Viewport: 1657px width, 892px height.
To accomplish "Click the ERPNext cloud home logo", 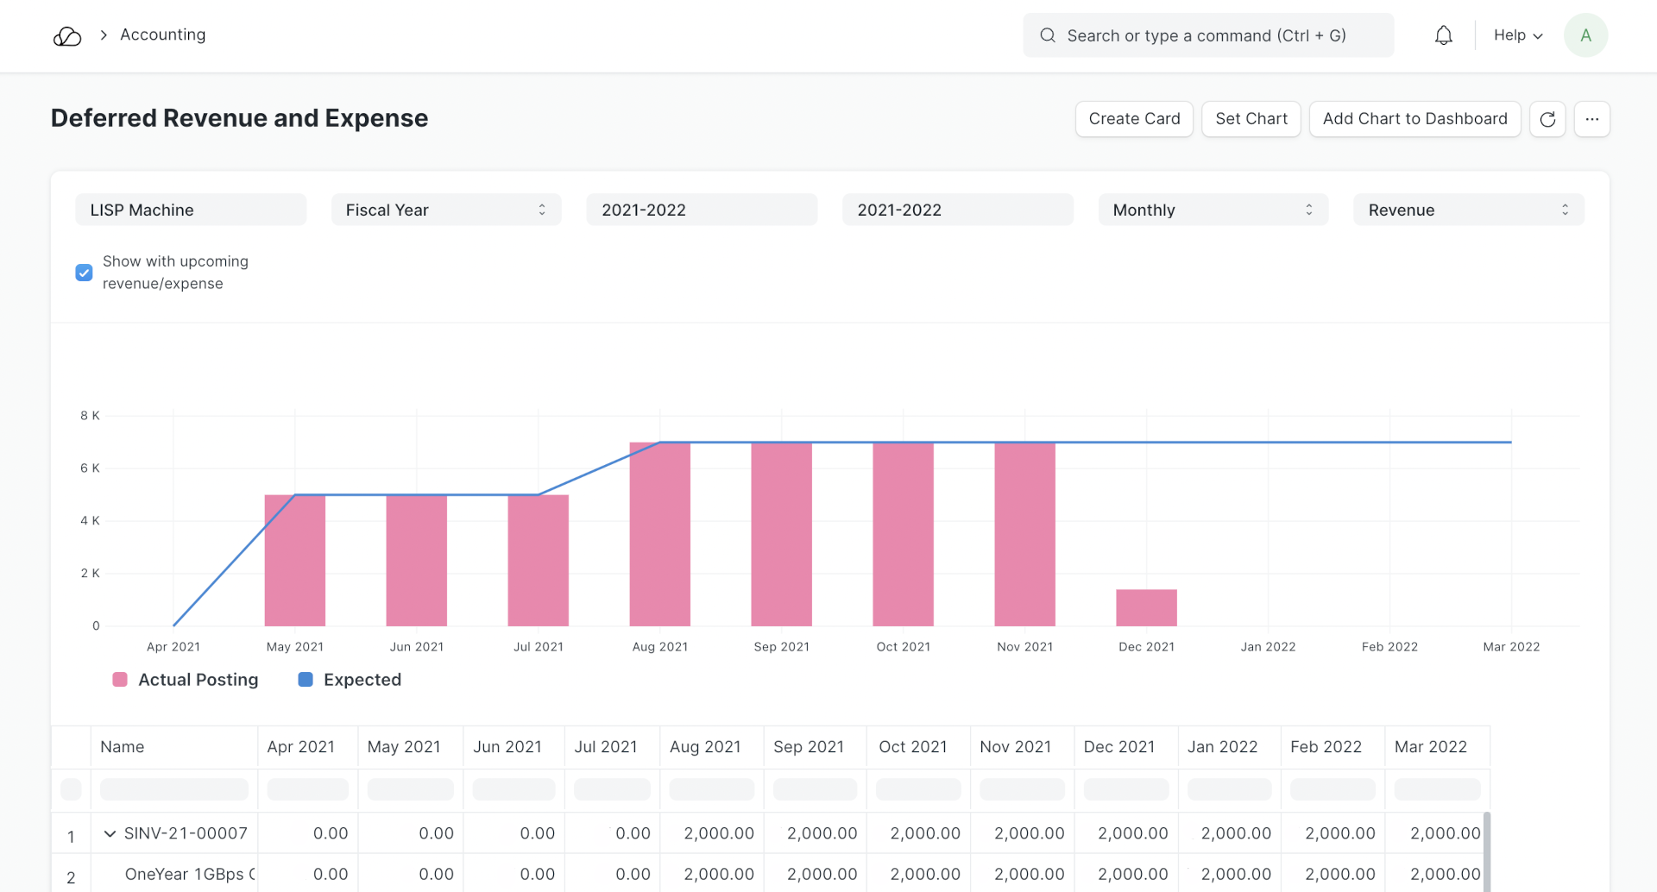I will [x=67, y=35].
